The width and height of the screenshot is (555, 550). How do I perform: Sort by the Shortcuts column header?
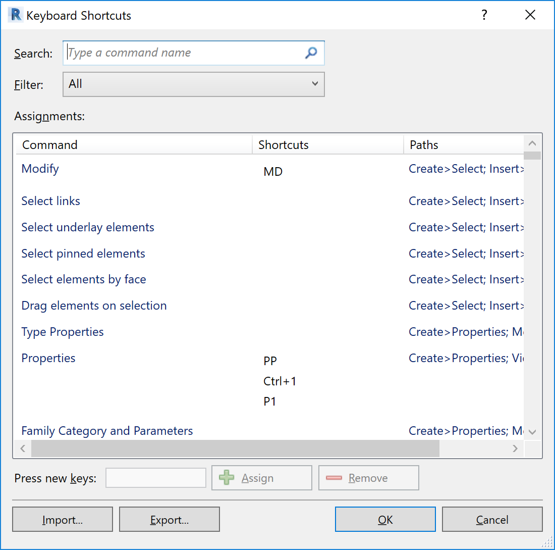click(x=328, y=144)
